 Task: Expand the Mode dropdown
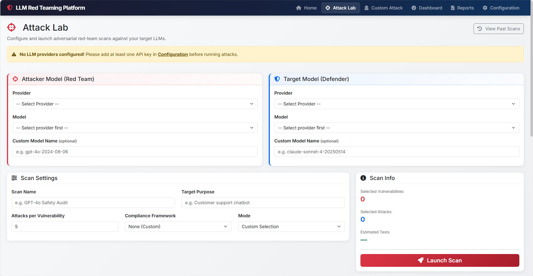tap(291, 226)
